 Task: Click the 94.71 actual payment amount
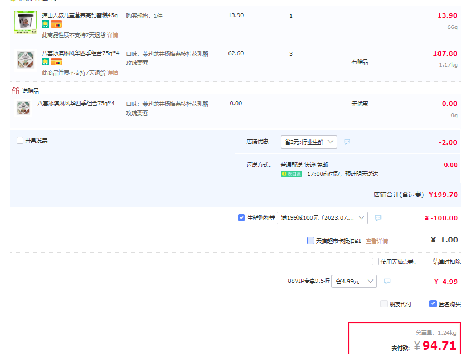pos(439,345)
